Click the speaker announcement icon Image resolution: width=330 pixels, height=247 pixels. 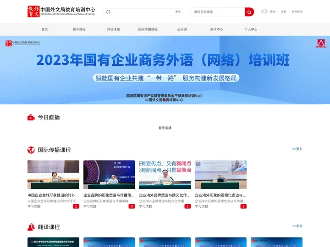108,12
